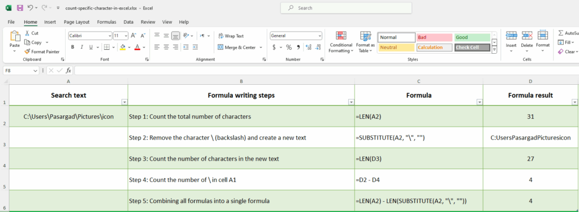Increase decimal places
The width and height of the screenshot is (579, 212).
pyautogui.click(x=309, y=47)
